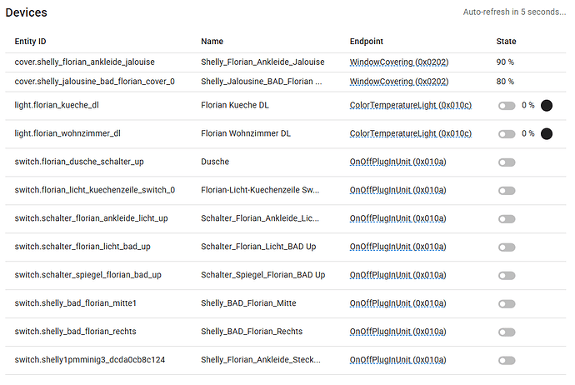The width and height of the screenshot is (575, 385).
Task: Open WindowCovering endpoint for Jalousine BAD Florian
Action: pos(399,82)
